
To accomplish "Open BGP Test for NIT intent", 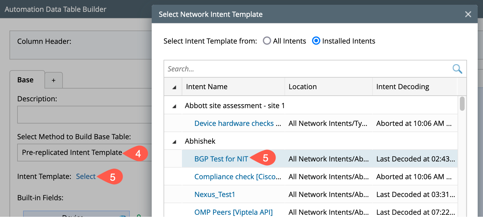I will 221,159.
